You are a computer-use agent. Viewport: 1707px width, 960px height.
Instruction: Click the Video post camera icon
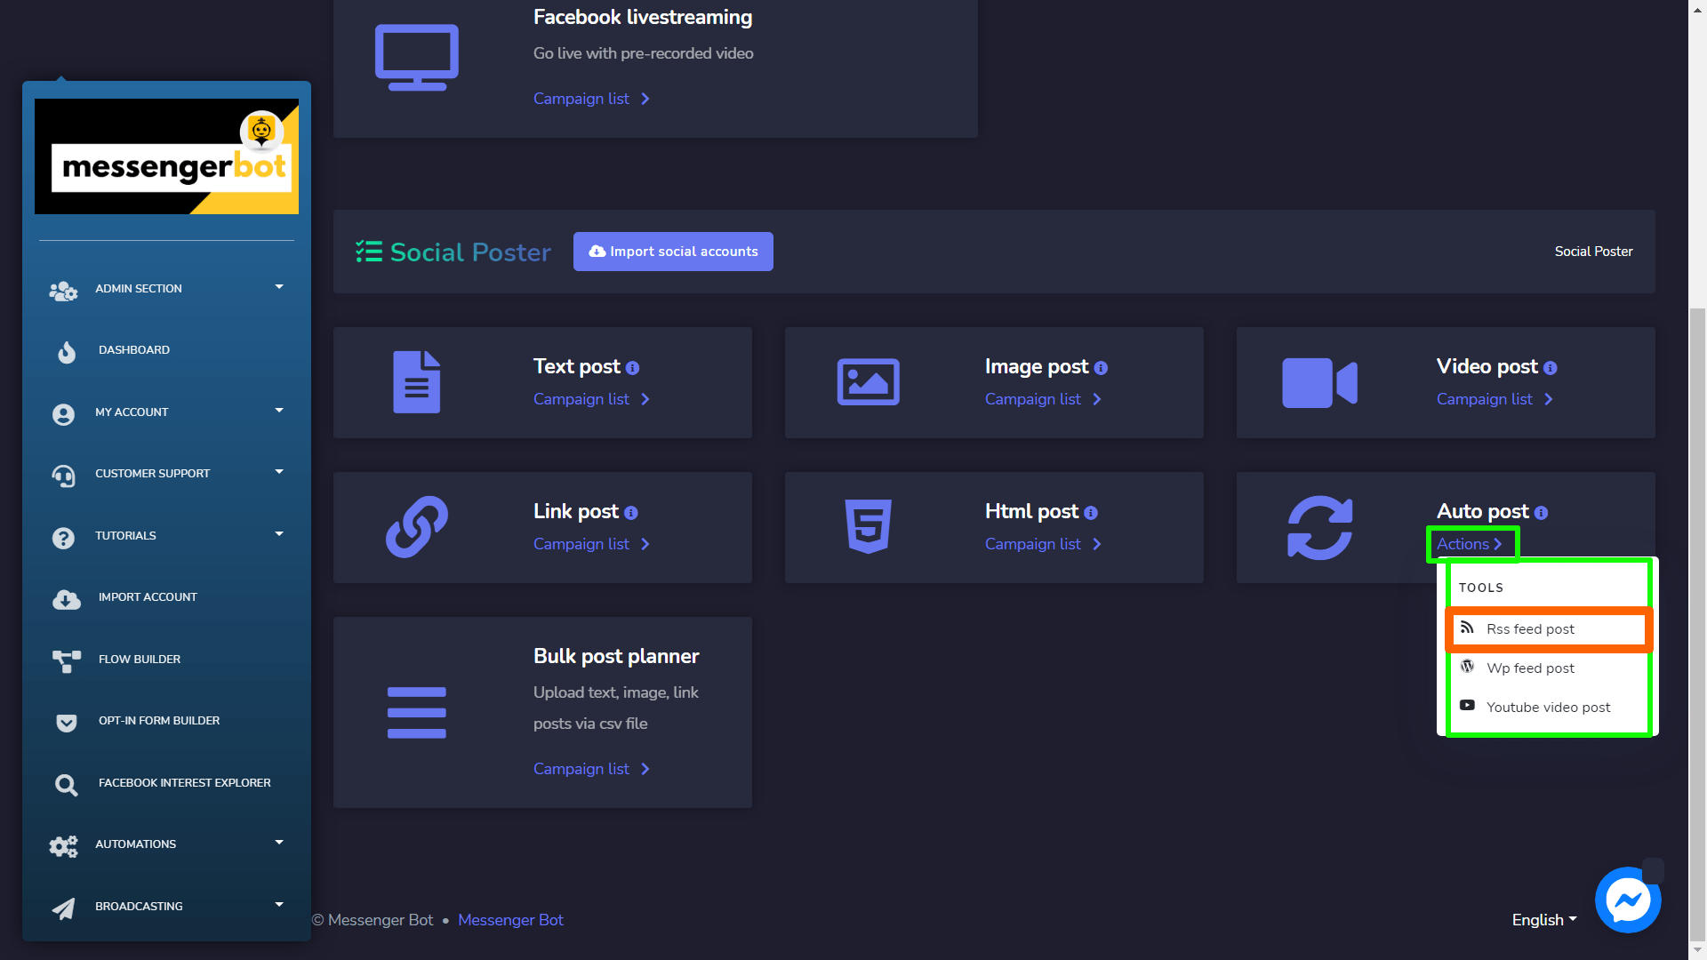coord(1320,383)
